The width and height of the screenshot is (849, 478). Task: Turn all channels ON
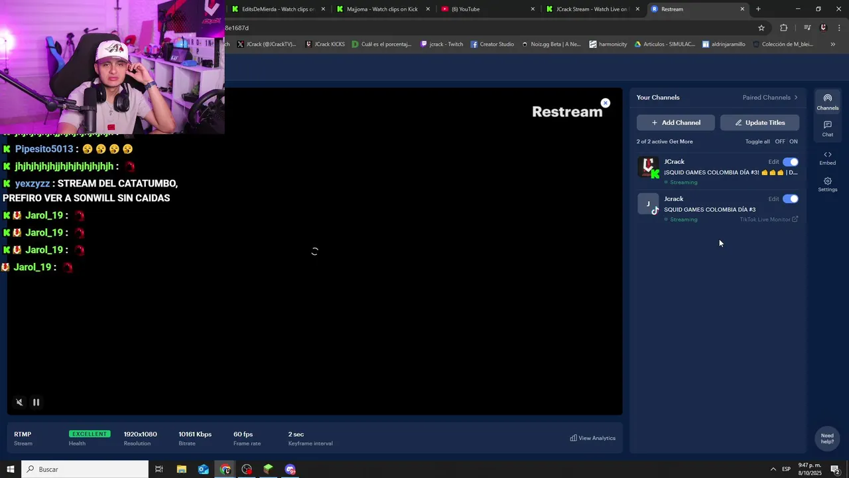pyautogui.click(x=793, y=141)
